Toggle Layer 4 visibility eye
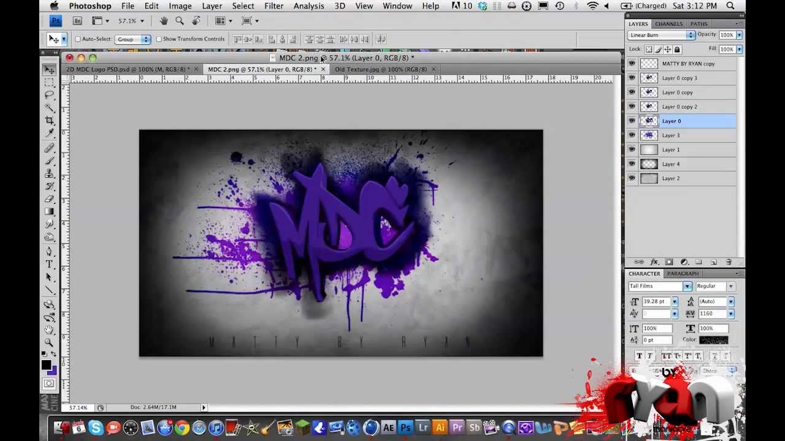 coord(632,164)
